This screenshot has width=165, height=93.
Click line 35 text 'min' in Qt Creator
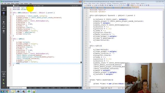pyautogui.click(x=18, y=63)
